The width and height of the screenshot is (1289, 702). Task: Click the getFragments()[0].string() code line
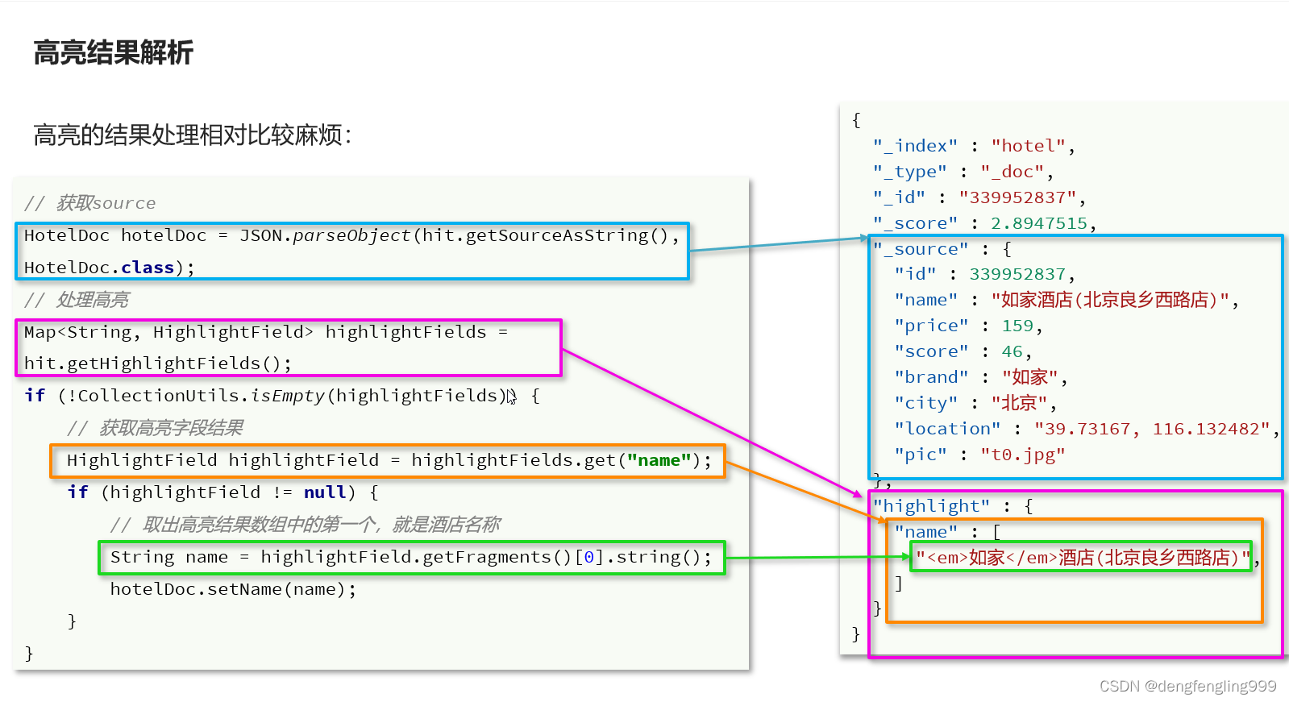(410, 557)
